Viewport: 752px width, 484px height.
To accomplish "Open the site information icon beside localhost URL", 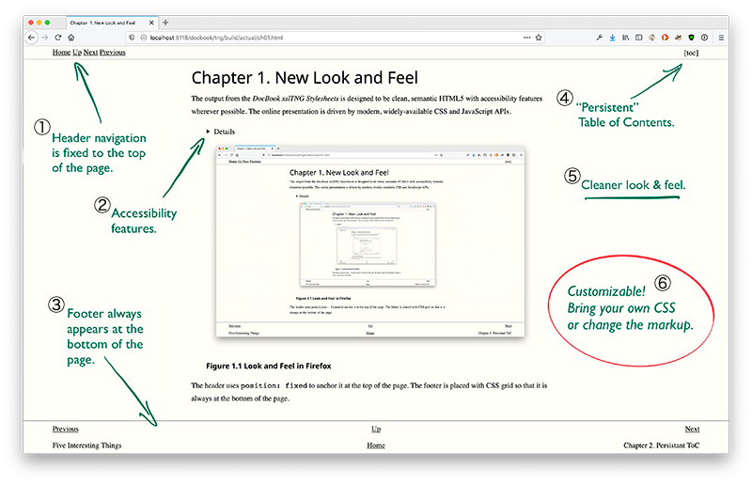I will coord(143,38).
